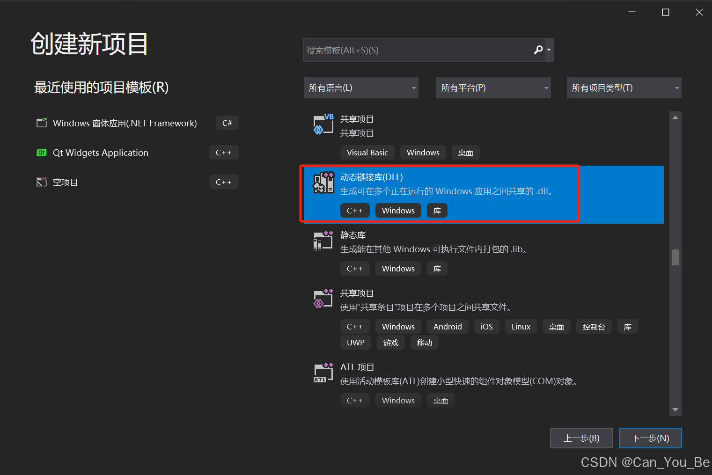
Task: Open the 所有语言 dropdown
Action: [360, 88]
